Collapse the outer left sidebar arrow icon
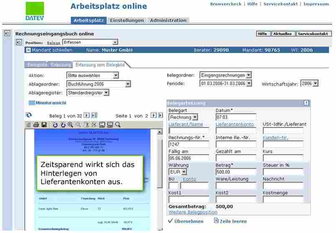The height and width of the screenshot is (233, 336). (x=7, y=33)
